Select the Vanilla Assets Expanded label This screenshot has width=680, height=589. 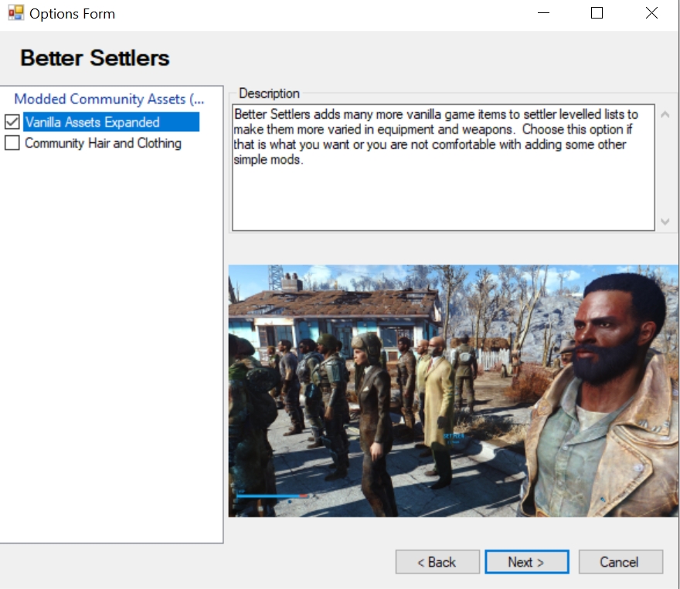111,122
